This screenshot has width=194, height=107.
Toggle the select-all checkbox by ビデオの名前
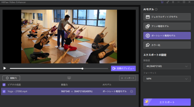4,85
